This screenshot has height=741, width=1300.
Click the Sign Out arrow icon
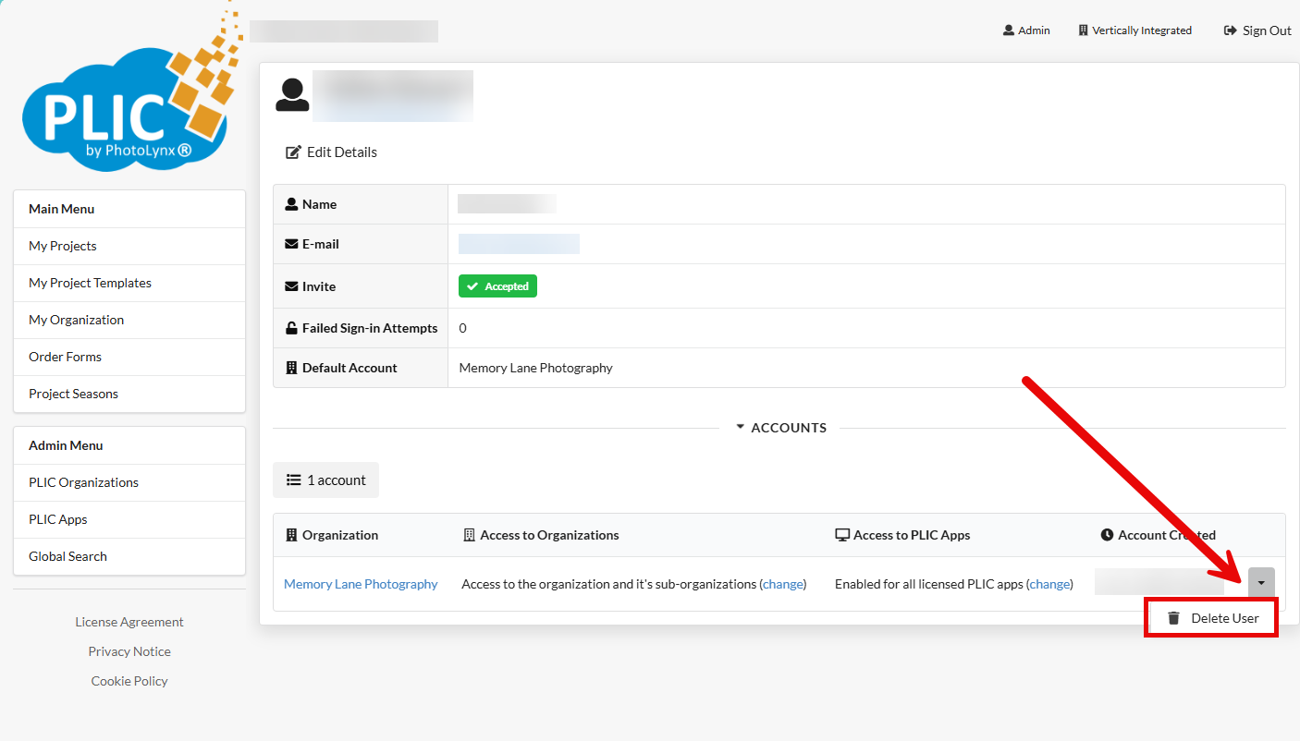[x=1230, y=30]
